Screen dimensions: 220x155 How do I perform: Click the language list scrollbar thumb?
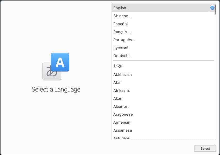click(215, 9)
